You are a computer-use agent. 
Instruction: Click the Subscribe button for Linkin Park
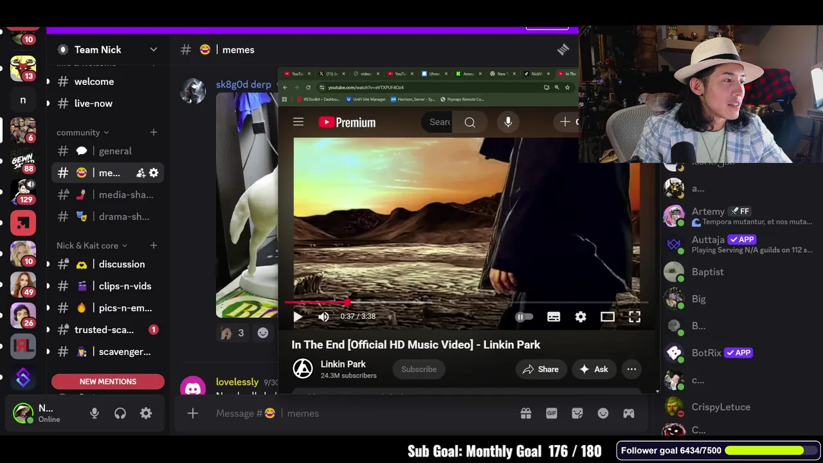coord(419,369)
